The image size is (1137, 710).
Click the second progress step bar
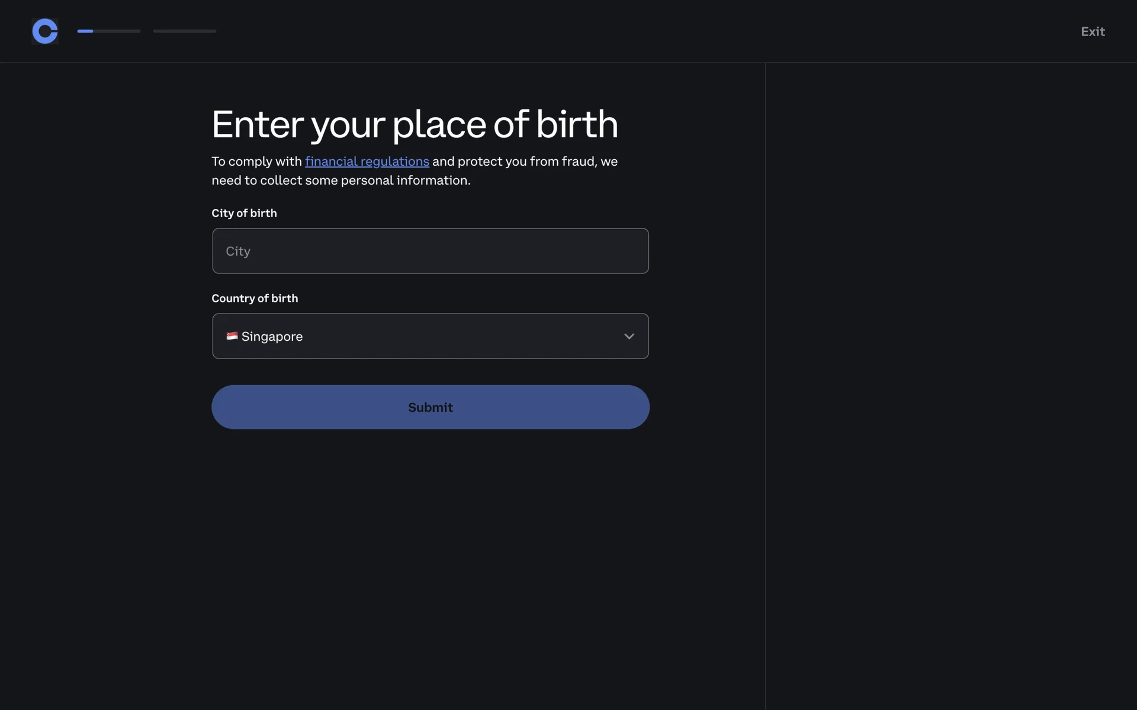(x=184, y=31)
